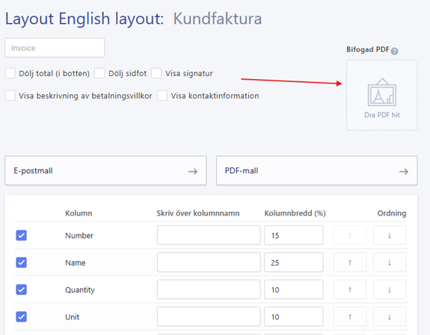The height and width of the screenshot is (335, 430).
Task: Click the Dra PDF hit drop area
Action: pyautogui.click(x=382, y=95)
